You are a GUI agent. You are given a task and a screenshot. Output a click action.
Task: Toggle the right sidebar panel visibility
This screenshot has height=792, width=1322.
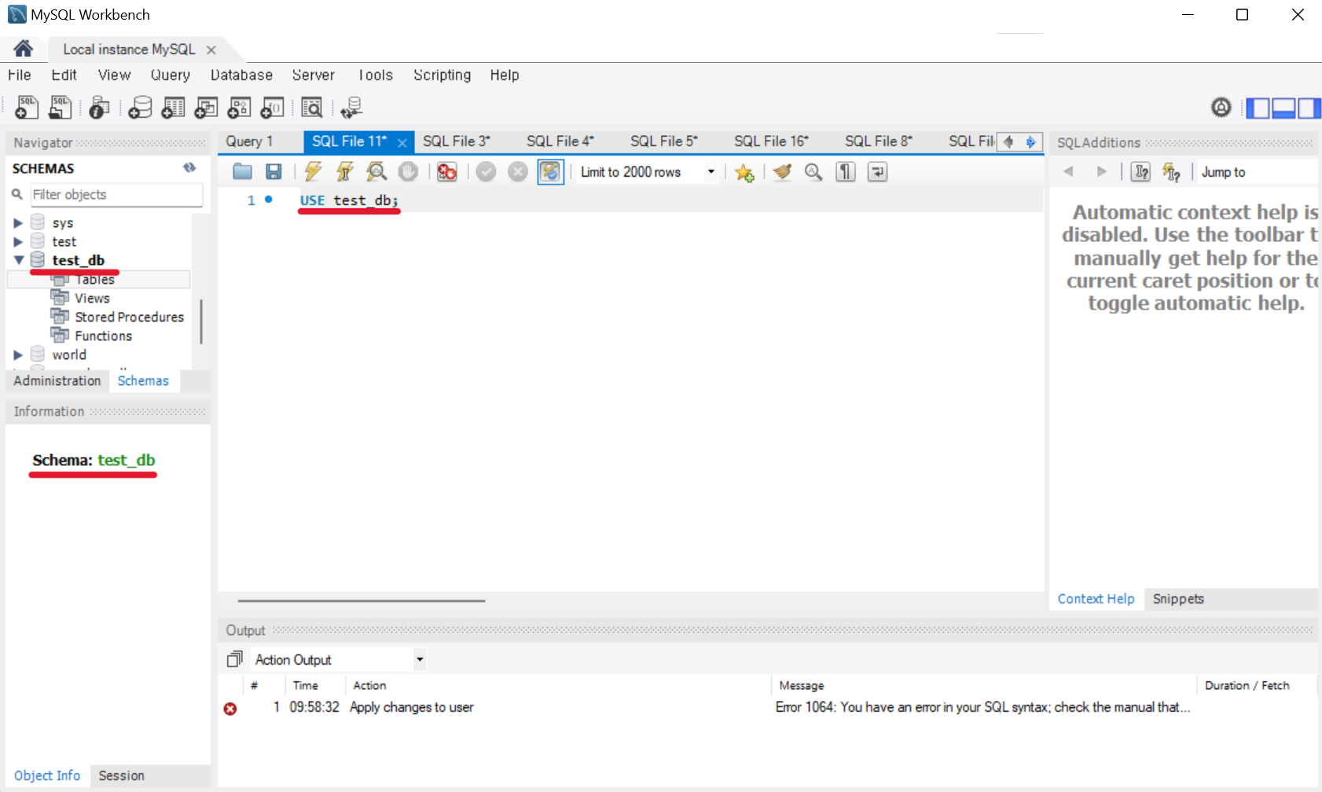coord(1309,108)
